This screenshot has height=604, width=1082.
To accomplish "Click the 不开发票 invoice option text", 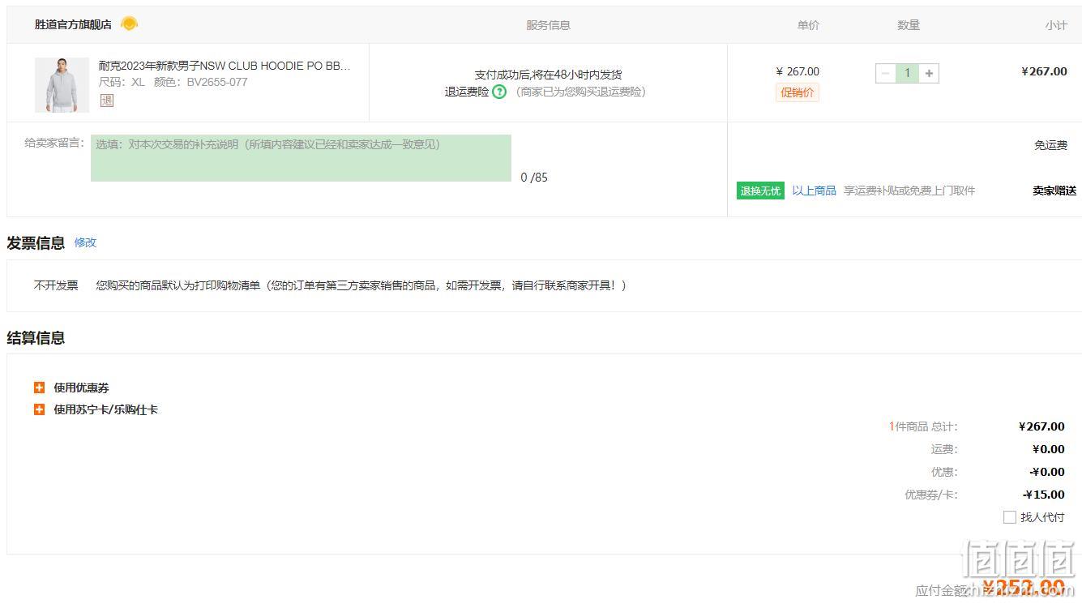I will click(x=56, y=285).
